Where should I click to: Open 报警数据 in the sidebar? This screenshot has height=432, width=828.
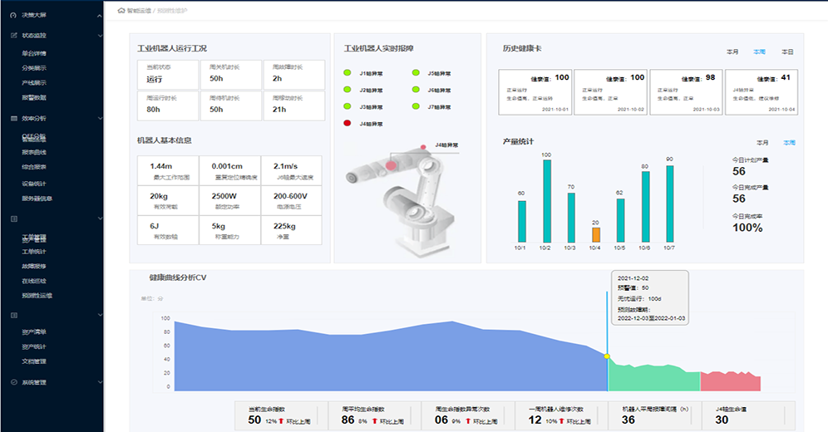click(x=34, y=97)
